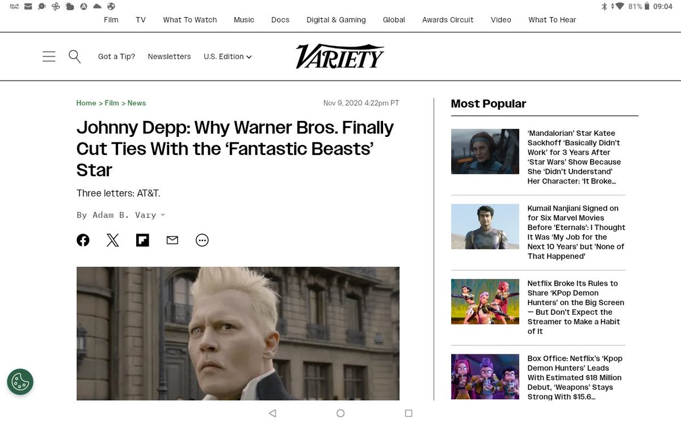The height and width of the screenshot is (426, 681).
Task: Open the TV section
Action: pos(141,20)
